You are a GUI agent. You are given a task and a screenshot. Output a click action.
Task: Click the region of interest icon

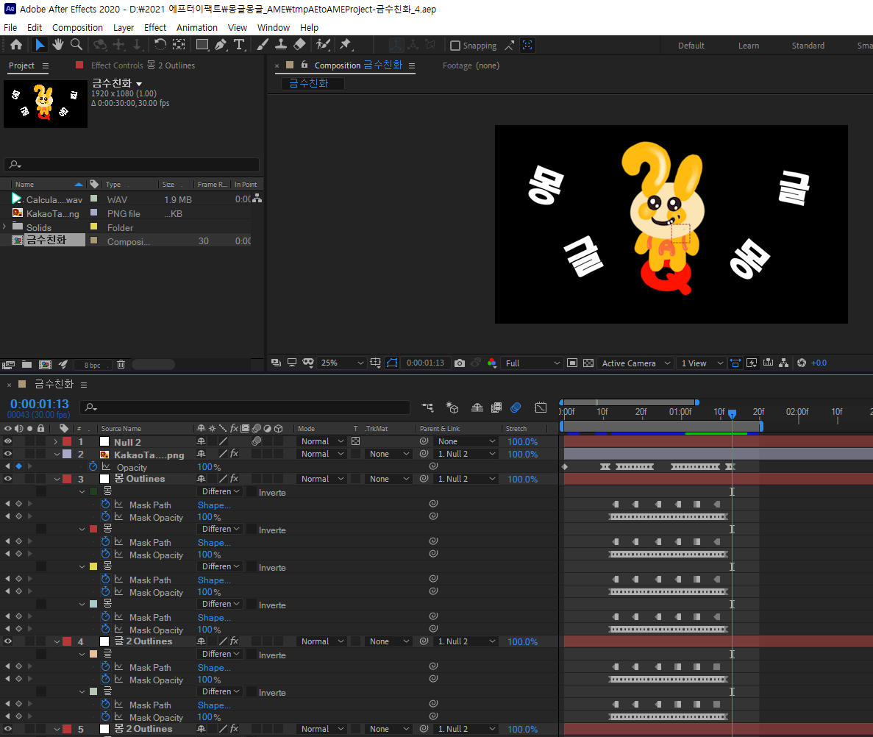coord(571,363)
